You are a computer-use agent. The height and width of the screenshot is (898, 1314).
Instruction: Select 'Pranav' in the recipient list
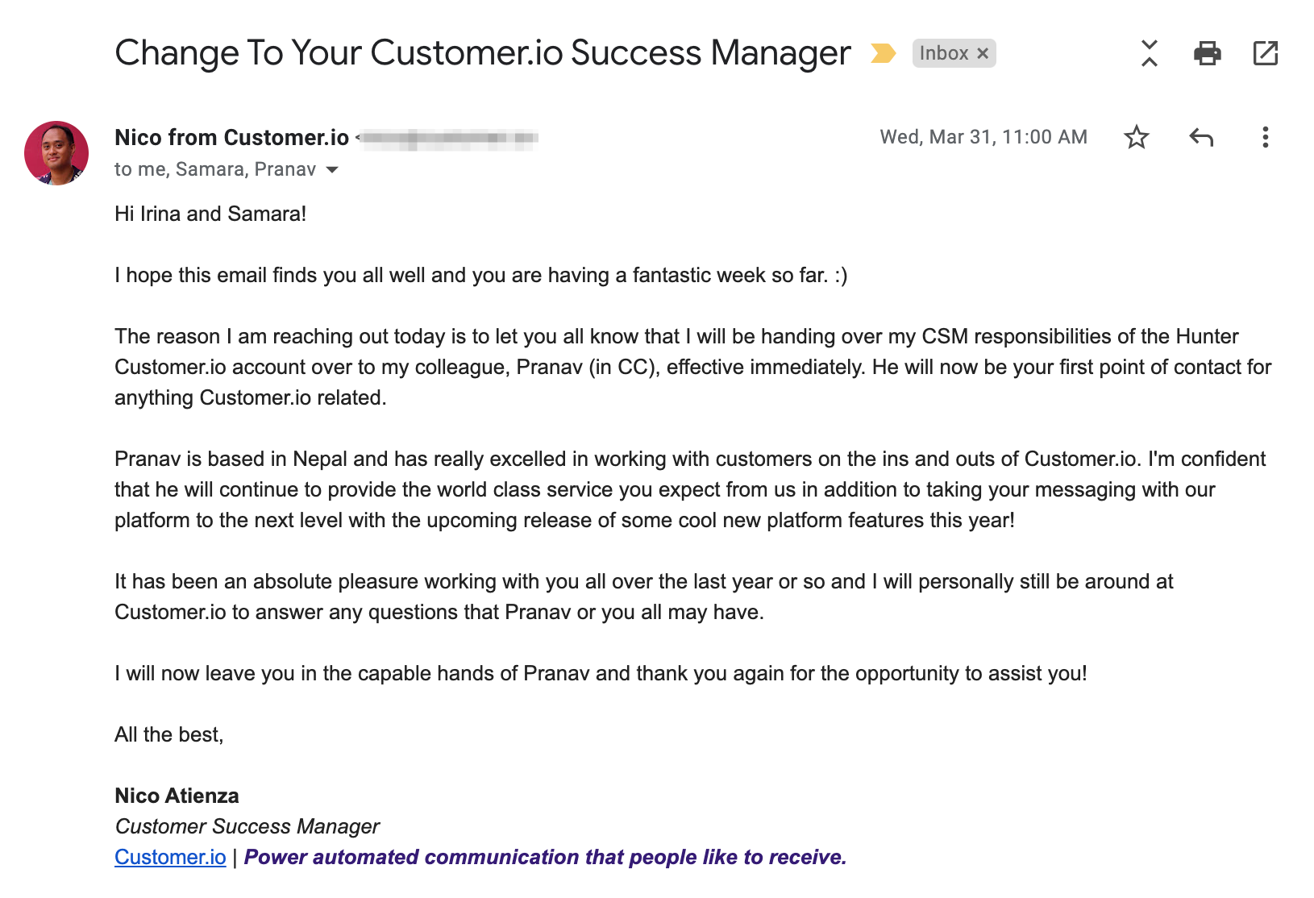tap(286, 169)
